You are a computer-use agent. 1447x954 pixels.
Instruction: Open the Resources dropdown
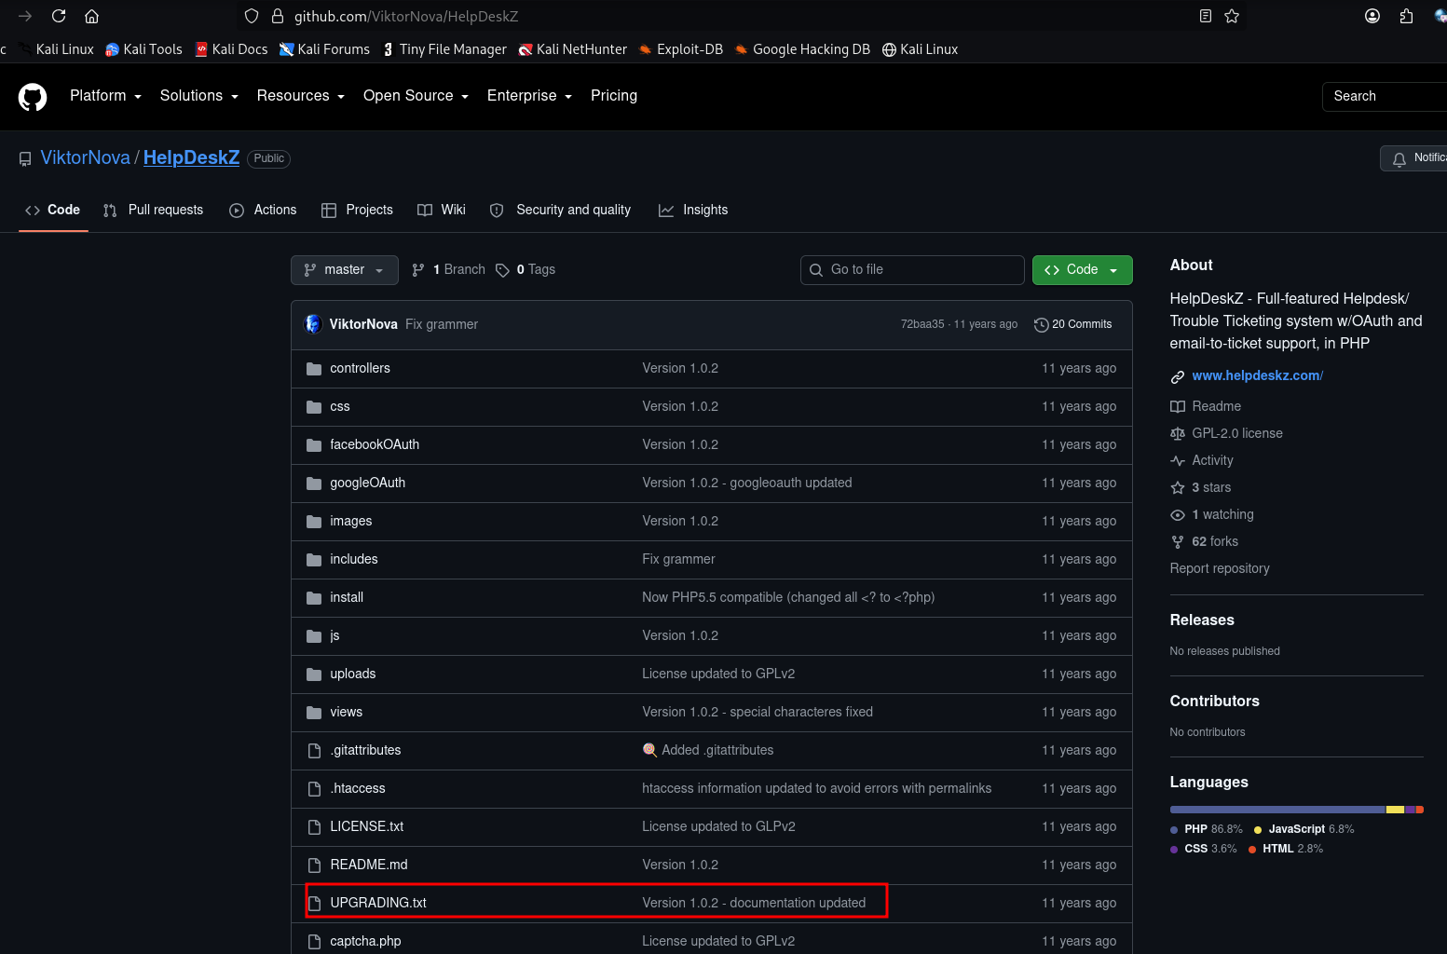(301, 96)
